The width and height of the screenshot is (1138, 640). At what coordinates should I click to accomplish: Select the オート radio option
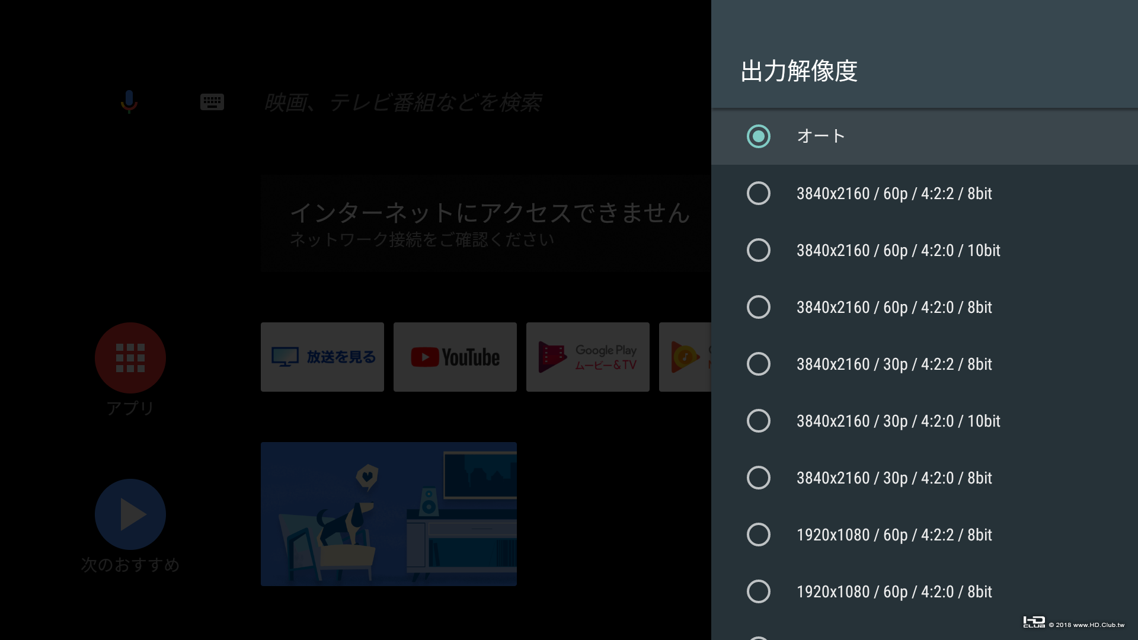[759, 136]
